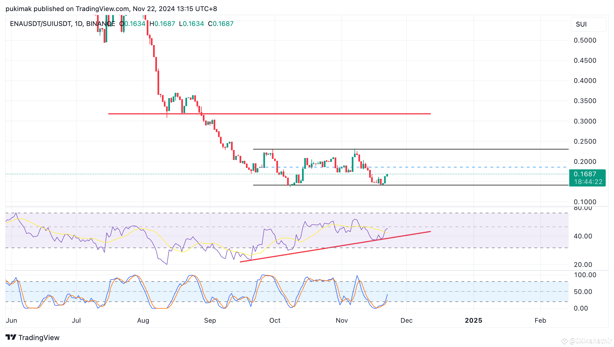614x347 pixels.
Task: Click the publisher caption pukimak published text
Action: coord(111,9)
